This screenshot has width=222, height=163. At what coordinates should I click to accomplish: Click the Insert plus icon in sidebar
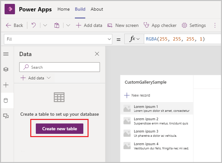click(6, 85)
